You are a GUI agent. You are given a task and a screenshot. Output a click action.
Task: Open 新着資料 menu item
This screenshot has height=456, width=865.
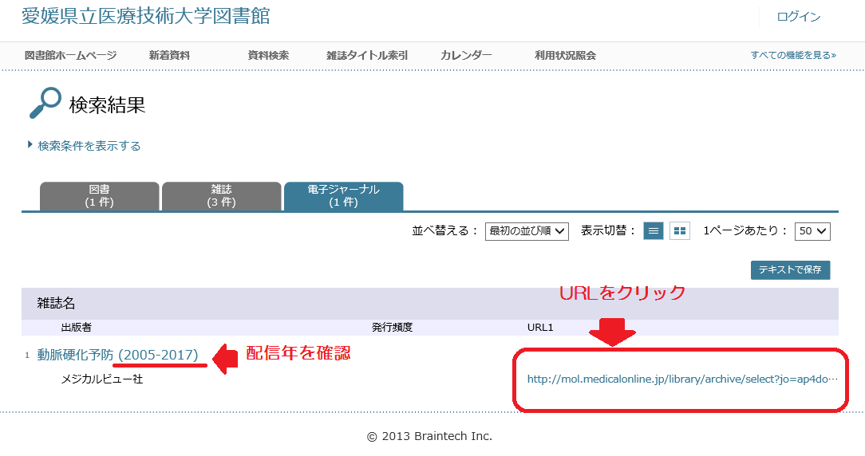pos(169,55)
